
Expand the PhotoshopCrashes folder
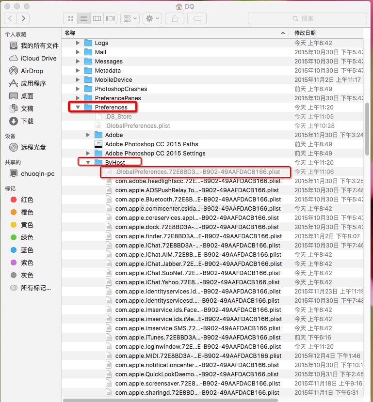78,89
